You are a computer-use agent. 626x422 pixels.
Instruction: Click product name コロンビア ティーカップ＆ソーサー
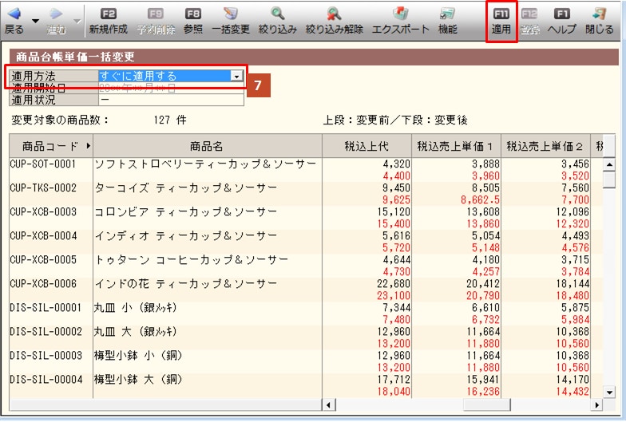185,212
